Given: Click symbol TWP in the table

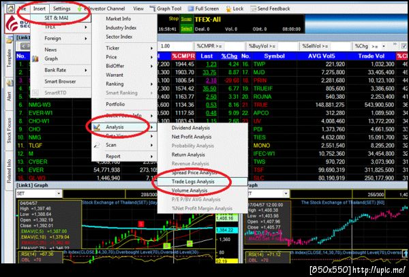Looking at the screenshot, I should point(259,64).
